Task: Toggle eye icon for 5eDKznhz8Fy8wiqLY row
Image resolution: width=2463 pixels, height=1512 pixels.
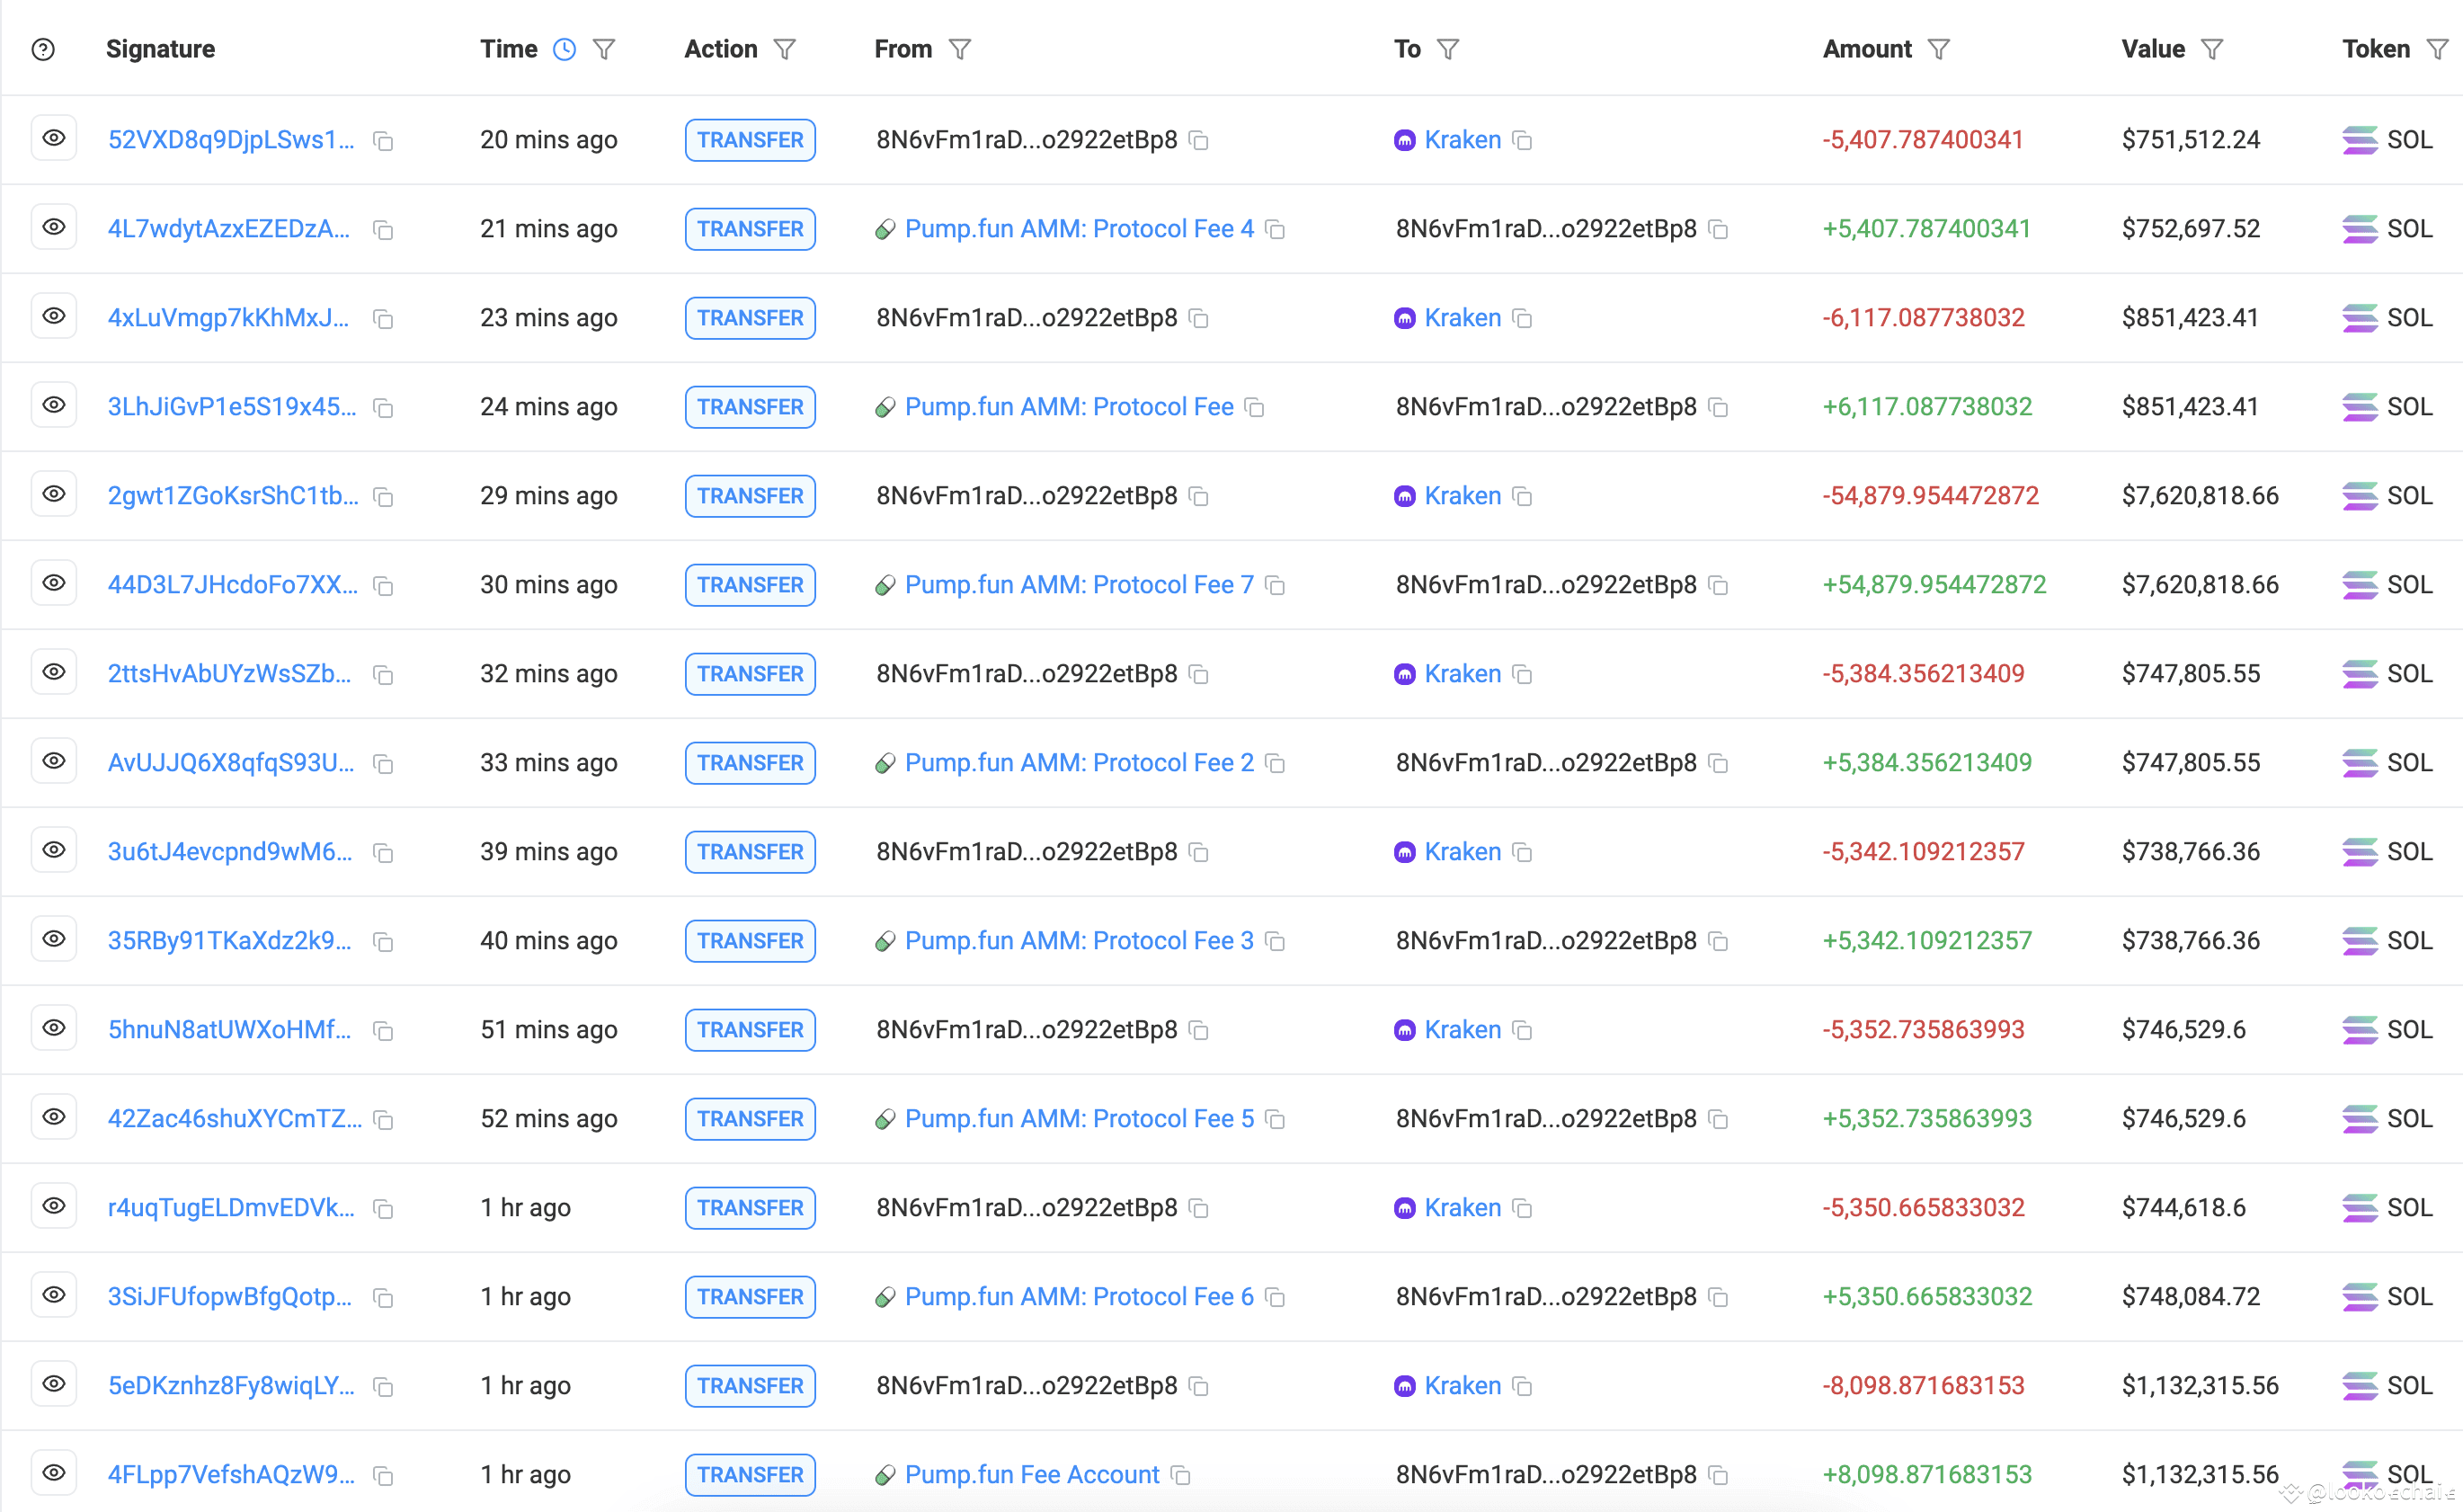Action: pos(54,1384)
